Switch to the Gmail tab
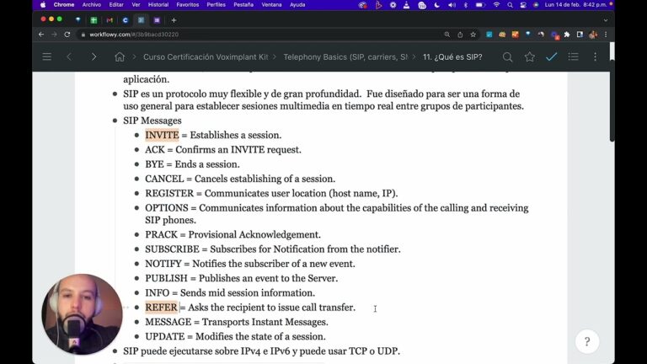This screenshot has height=364, width=647. click(110, 20)
